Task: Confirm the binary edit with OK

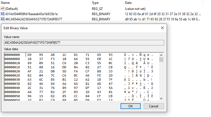Action: (130, 106)
